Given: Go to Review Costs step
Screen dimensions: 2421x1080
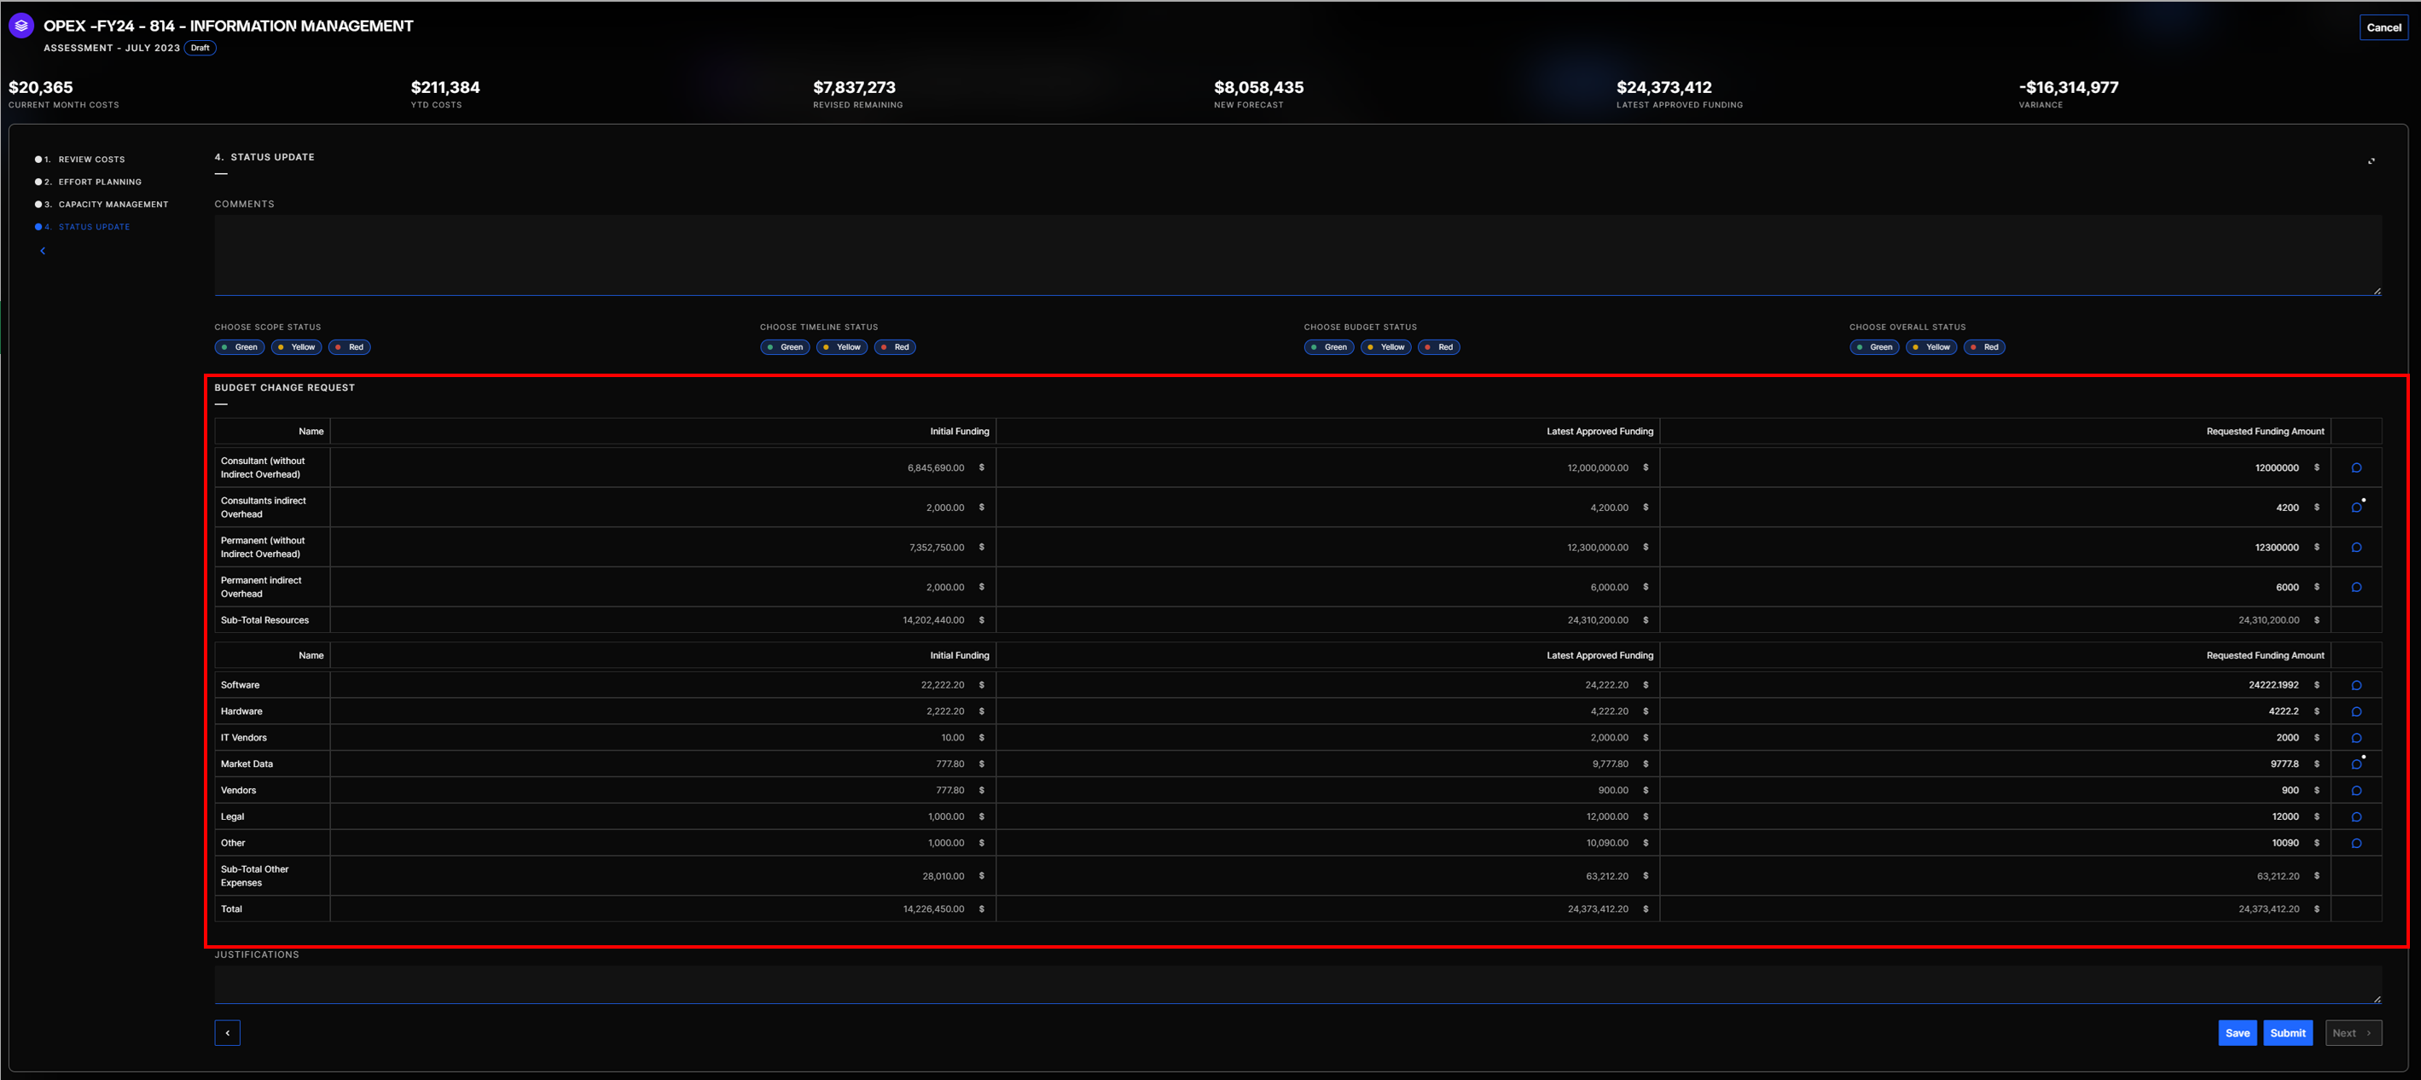Looking at the screenshot, I should tap(91, 160).
